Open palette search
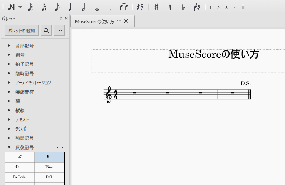This screenshot has height=185, width=285. coord(46,30)
